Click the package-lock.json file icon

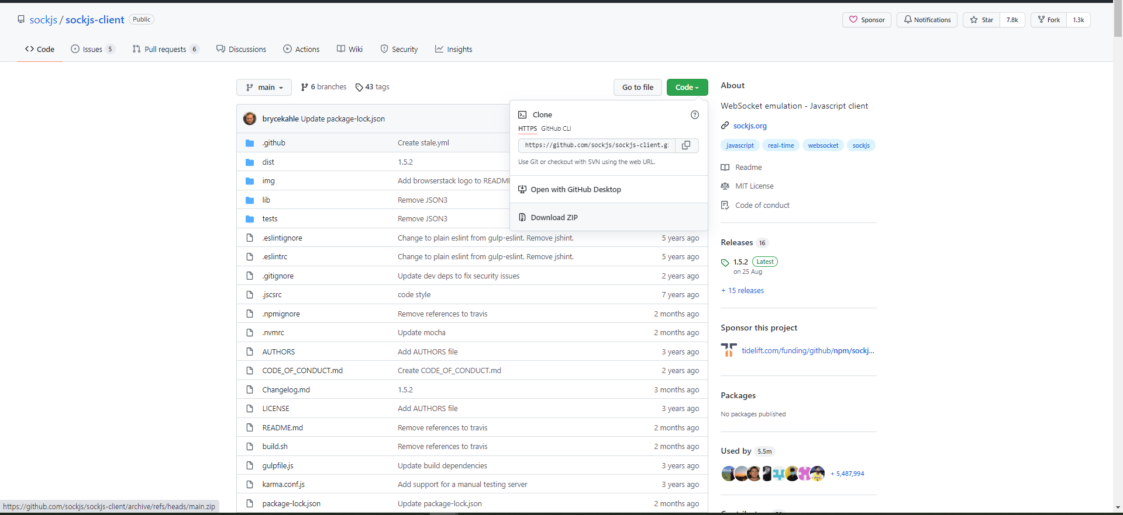250,503
